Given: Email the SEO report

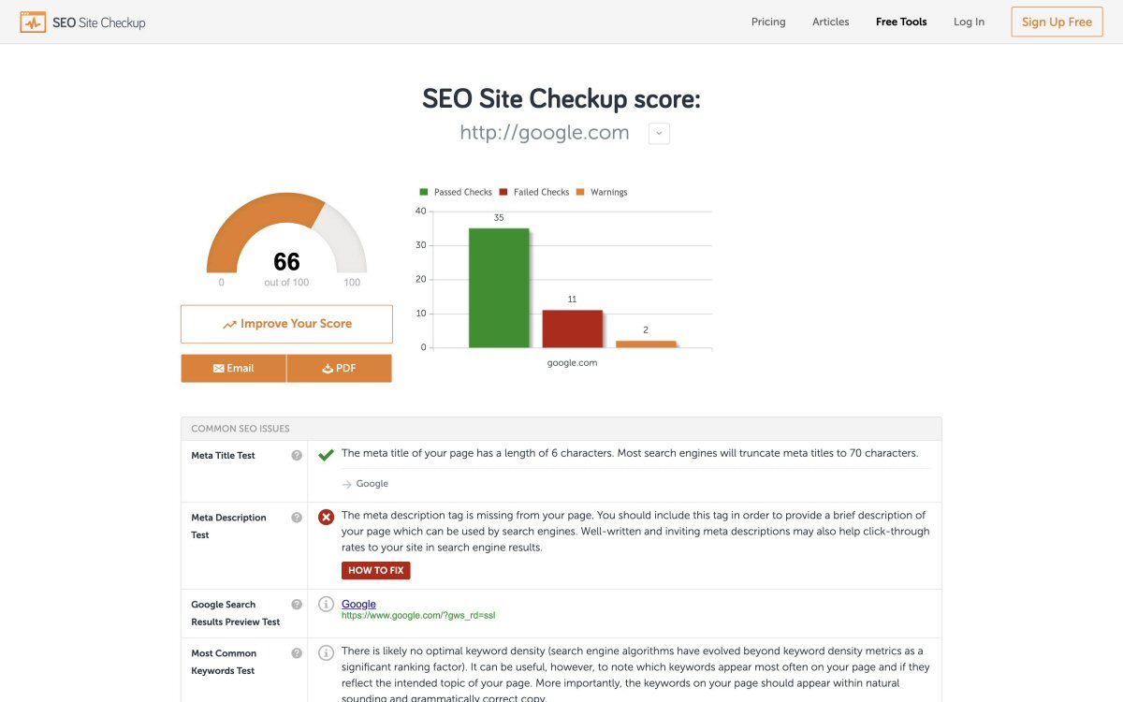Looking at the screenshot, I should (x=233, y=368).
